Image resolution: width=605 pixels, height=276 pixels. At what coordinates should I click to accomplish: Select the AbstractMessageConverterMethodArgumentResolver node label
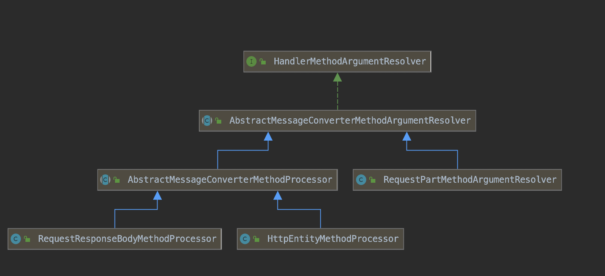click(350, 121)
